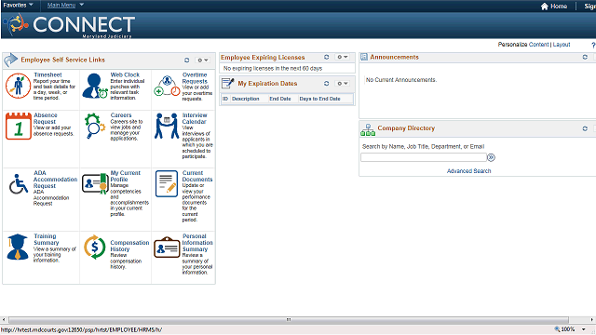Click the horizontal scrollbar thumb
Screen dimensions: 596x335
coord(289,320)
